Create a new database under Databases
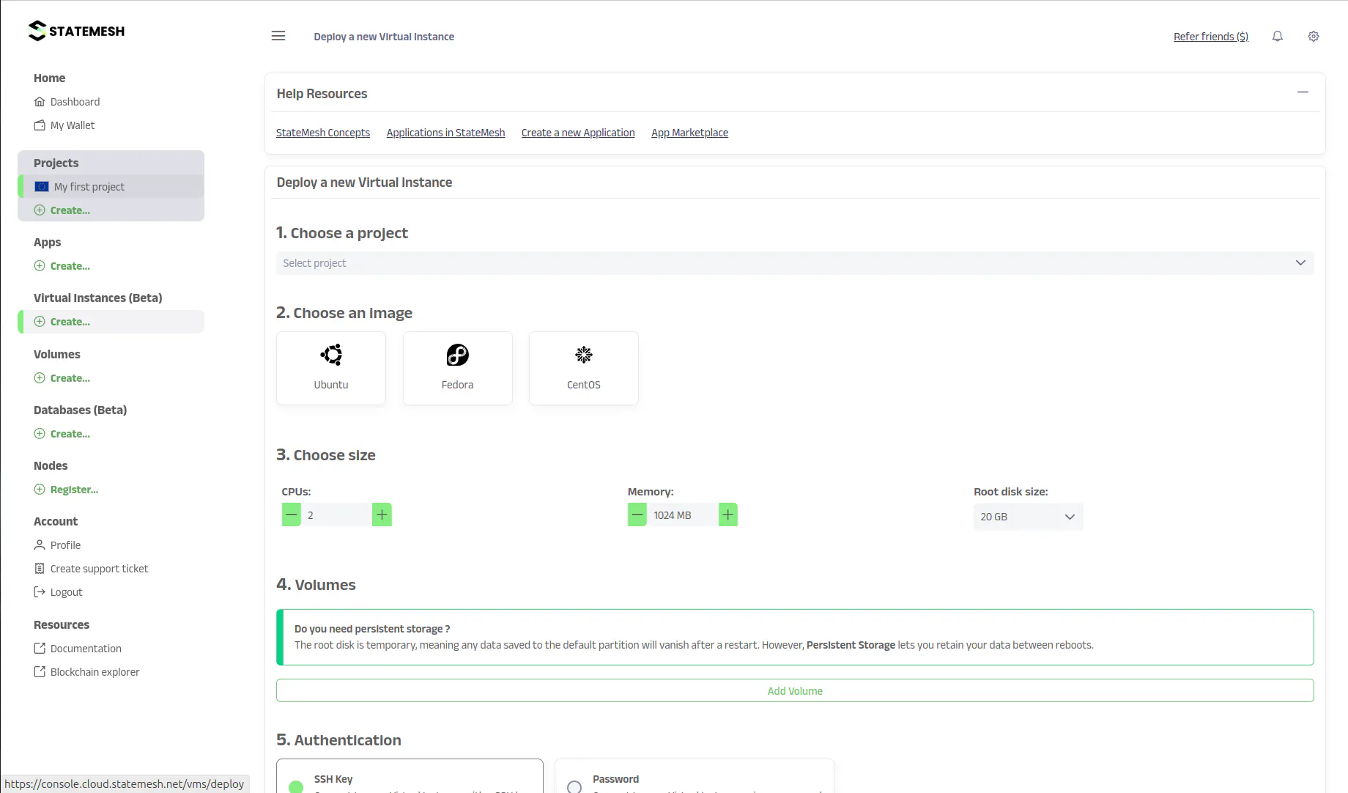Image resolution: width=1348 pixels, height=793 pixels. [70, 434]
